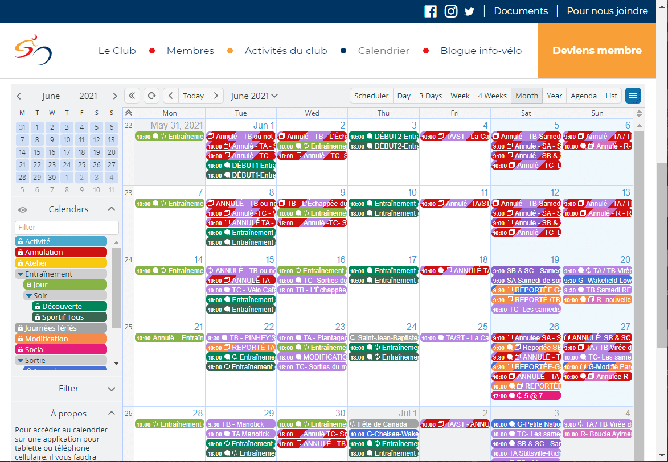The image size is (668, 462).
Task: Select the Atelier yellow calendar swatch
Action: 61,263
